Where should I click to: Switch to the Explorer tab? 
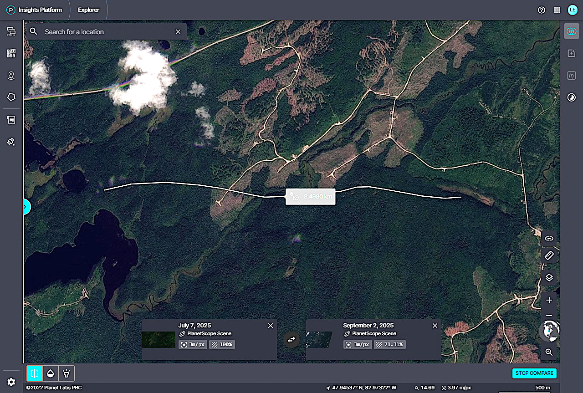point(88,10)
